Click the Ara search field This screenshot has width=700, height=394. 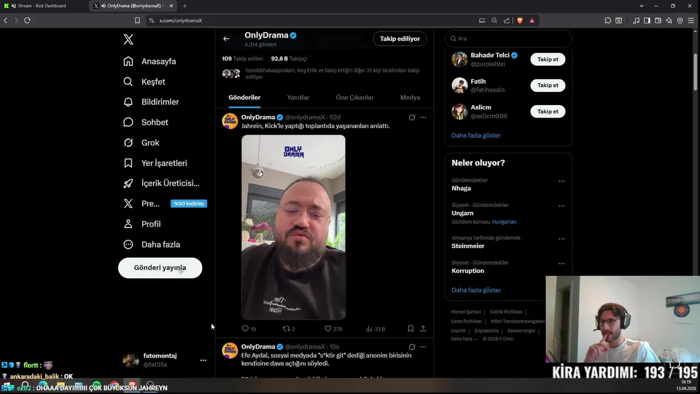509,38
